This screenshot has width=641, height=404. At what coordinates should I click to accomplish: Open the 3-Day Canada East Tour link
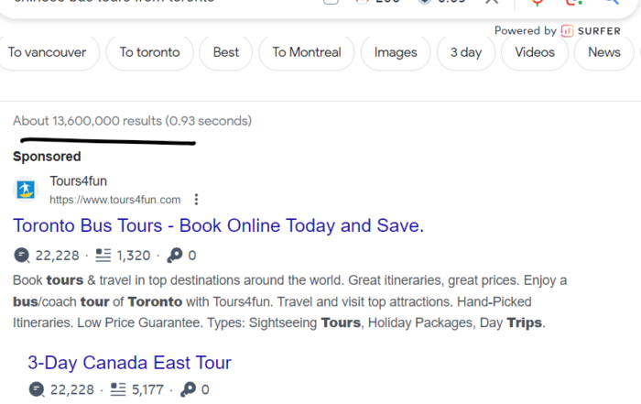point(130,363)
